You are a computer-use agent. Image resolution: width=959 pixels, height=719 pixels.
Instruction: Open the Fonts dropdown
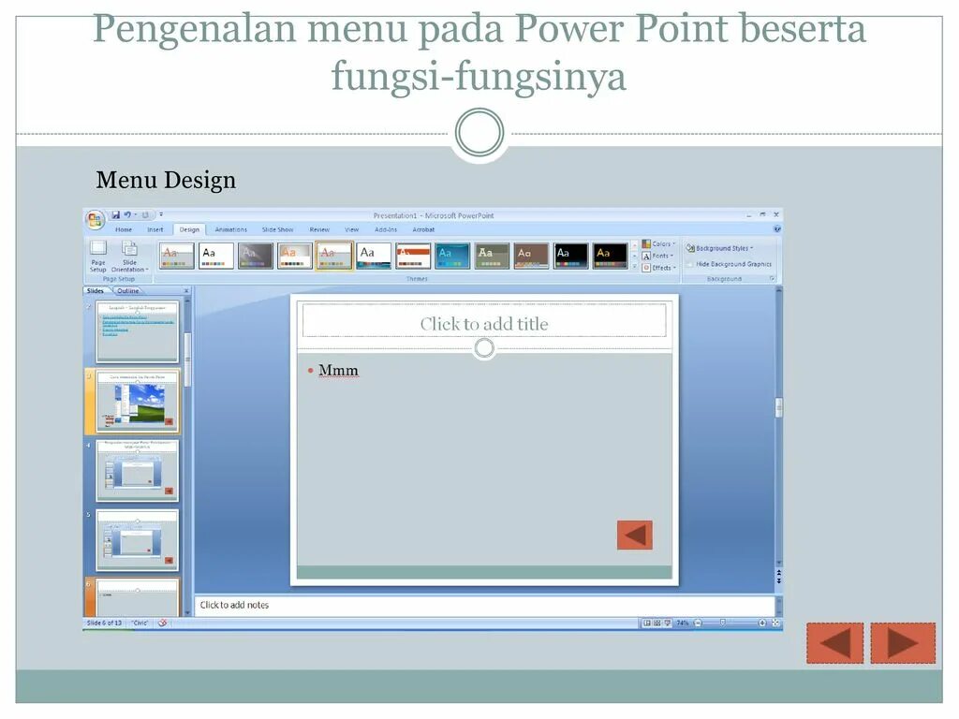(x=658, y=256)
